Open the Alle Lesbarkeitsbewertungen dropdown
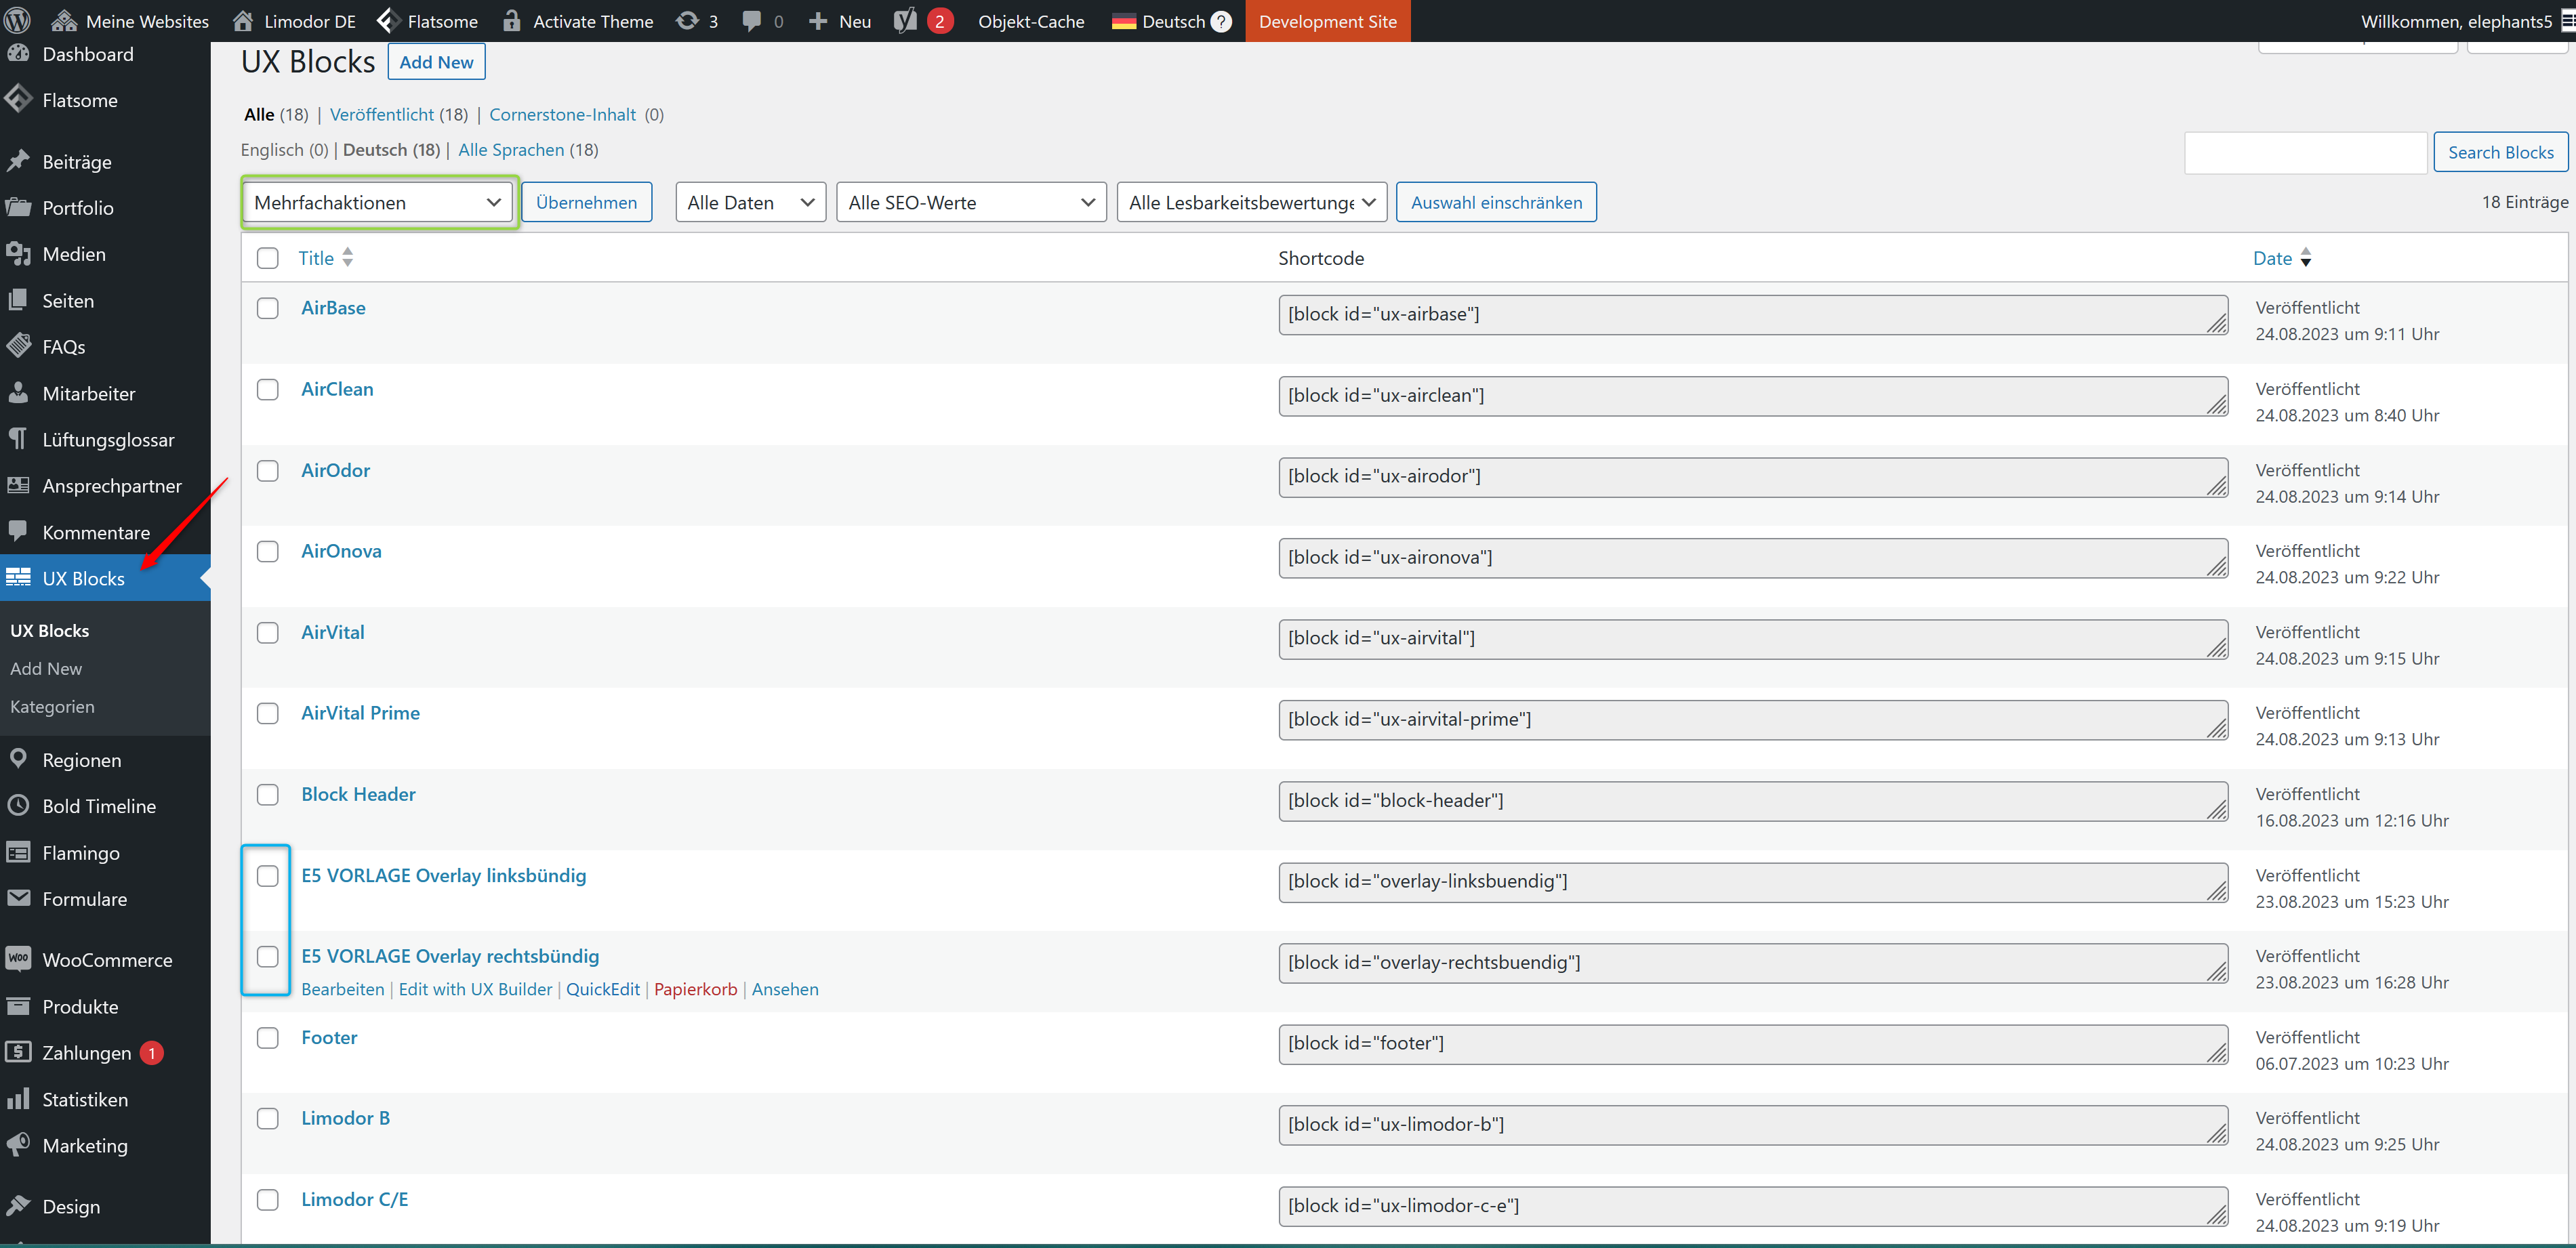Image resolution: width=2576 pixels, height=1248 pixels. click(1252, 202)
